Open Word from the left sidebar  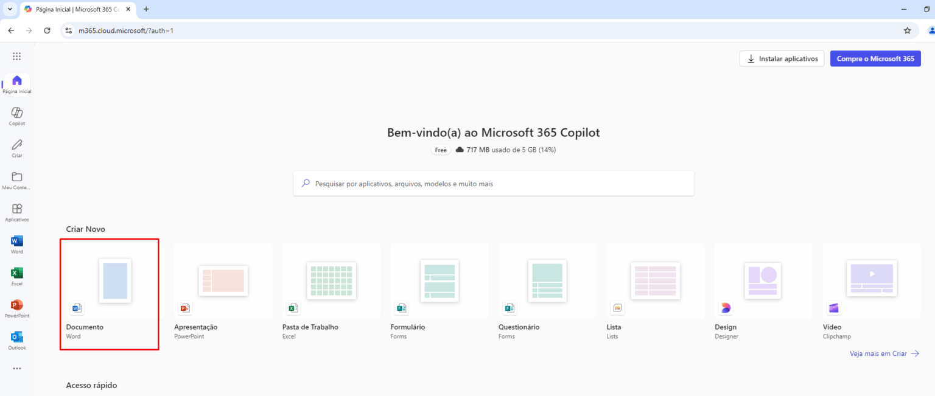[x=16, y=244]
